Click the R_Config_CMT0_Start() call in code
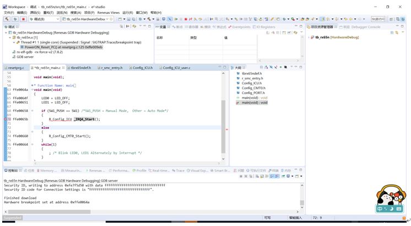 tap(69, 136)
